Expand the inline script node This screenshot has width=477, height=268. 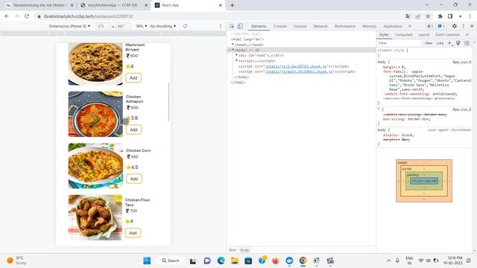(x=236, y=61)
